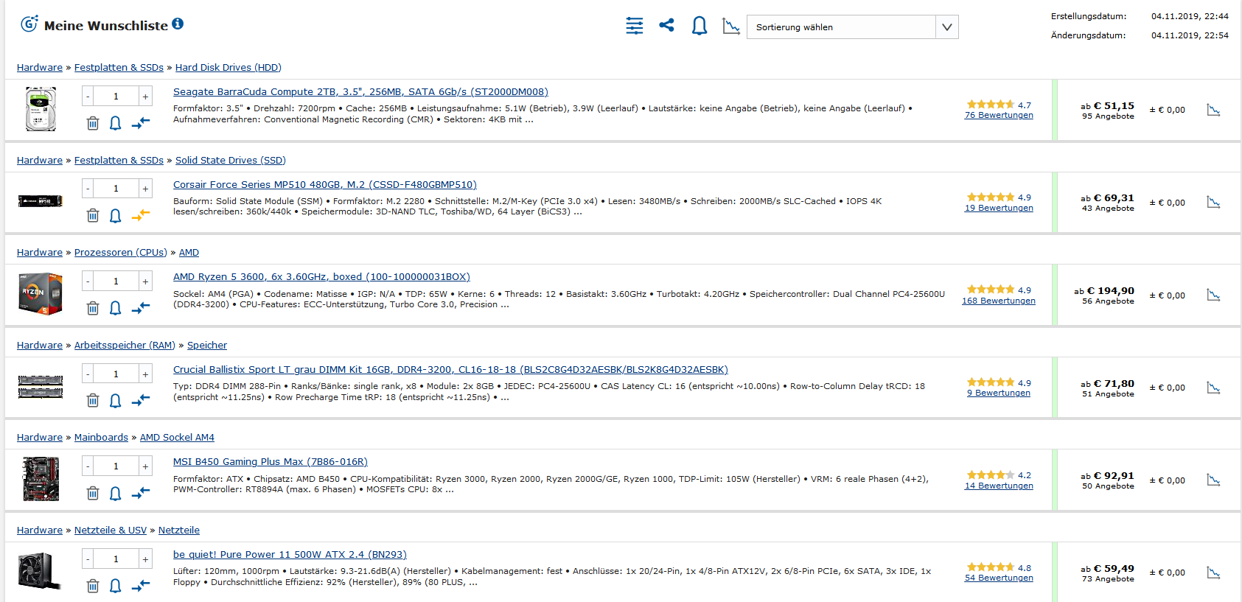Go to Prozessoren (CPUs) category
1242x602 pixels.
[x=121, y=253]
